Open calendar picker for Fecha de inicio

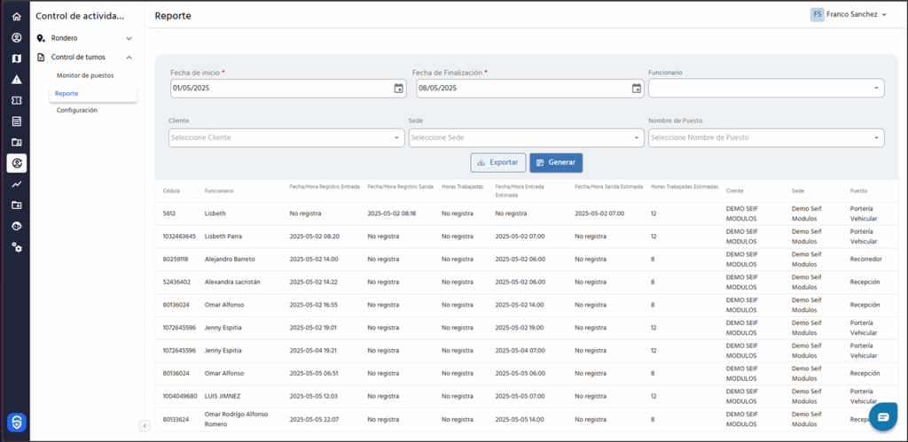[x=398, y=89]
